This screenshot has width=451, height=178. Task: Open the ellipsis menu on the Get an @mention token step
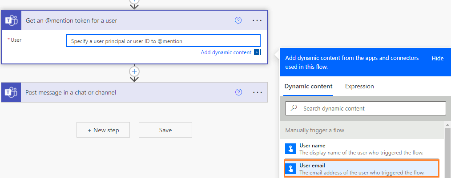pos(257,20)
